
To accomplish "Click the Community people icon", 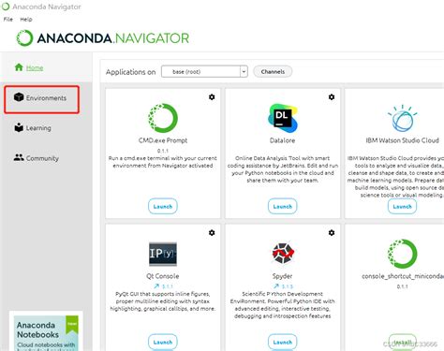I will pos(19,157).
